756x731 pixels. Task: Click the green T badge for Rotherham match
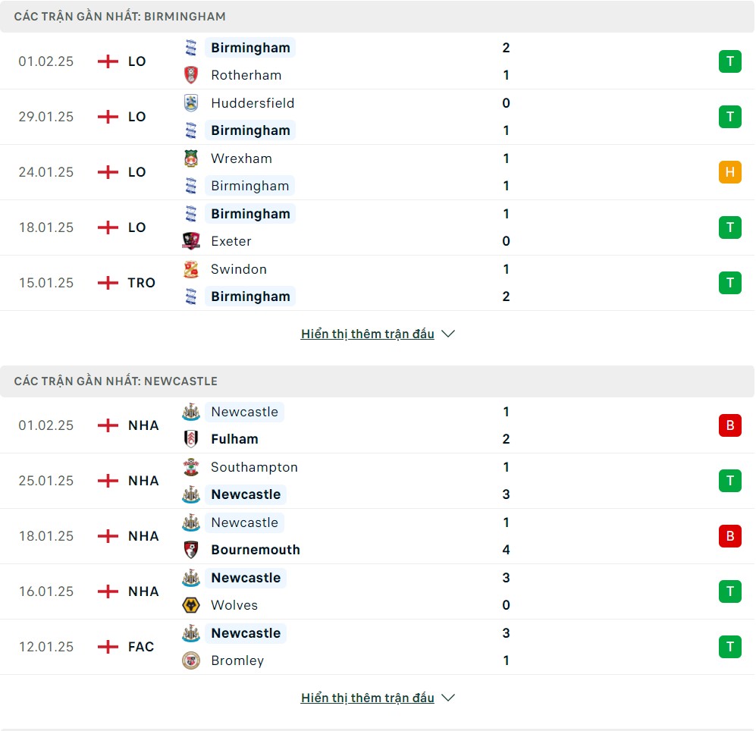coord(730,61)
